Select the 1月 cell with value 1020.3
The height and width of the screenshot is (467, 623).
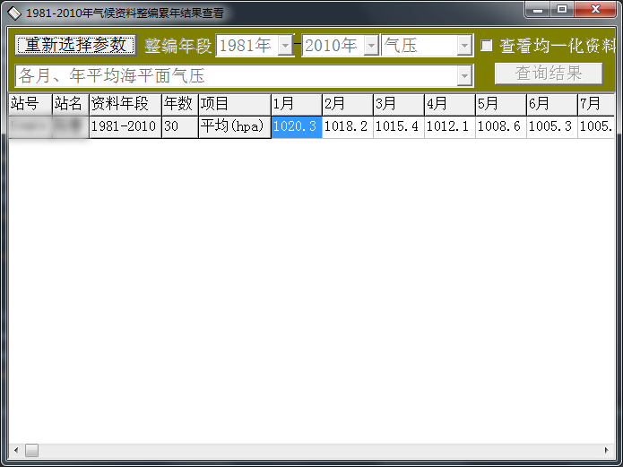point(296,127)
